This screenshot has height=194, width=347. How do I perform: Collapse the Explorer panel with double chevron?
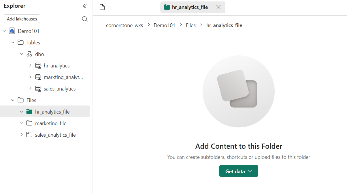84,6
